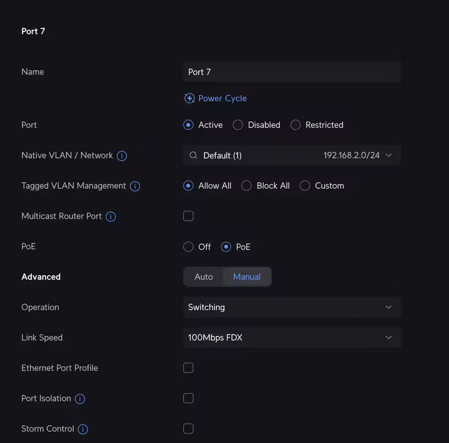Click the Power Cycle link text
This screenshot has width=449, height=443.
pos(222,99)
